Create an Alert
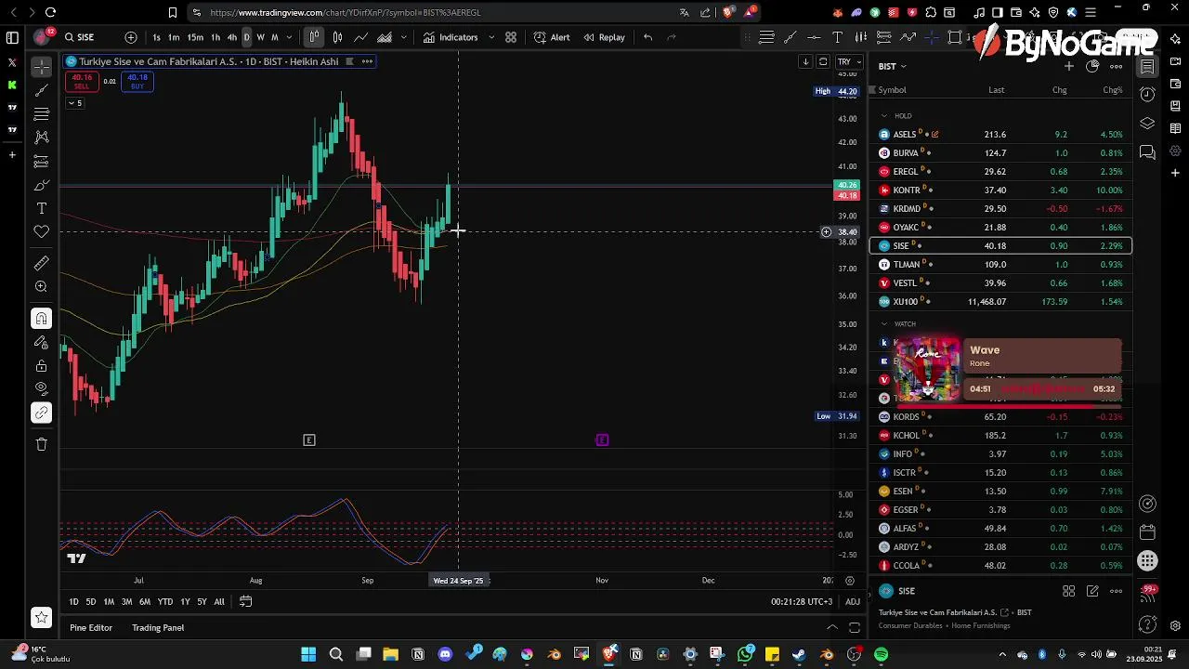Viewport: 1189px width, 669px height. tap(552, 37)
